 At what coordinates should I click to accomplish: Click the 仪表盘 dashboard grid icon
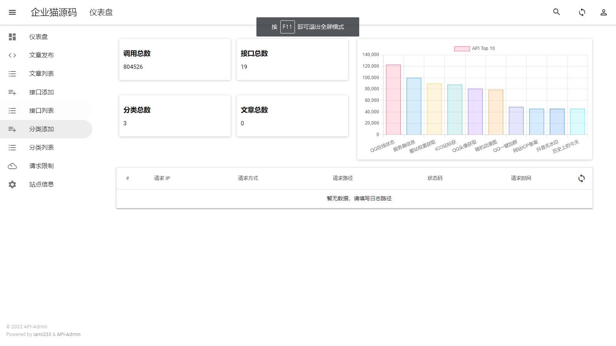point(12,37)
